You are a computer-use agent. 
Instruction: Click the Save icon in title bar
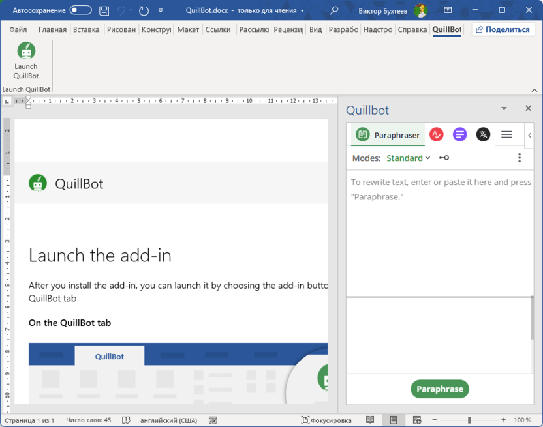point(104,10)
